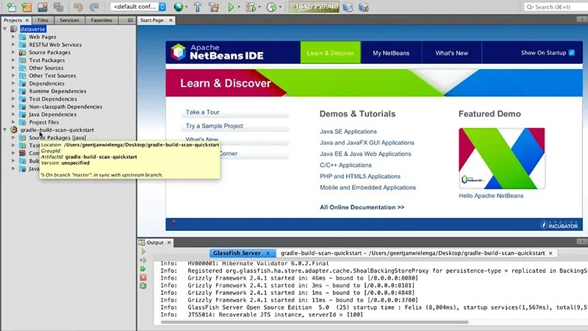Click the gradle-build-scan-quickstart project icon
This screenshot has width=588, height=331.
tap(14, 130)
